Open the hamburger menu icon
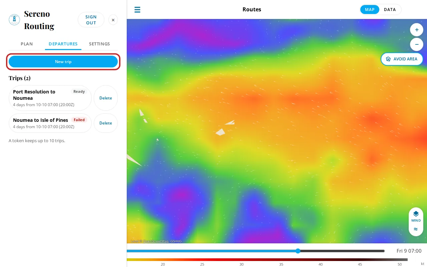This screenshot has width=427, height=267. [x=137, y=10]
